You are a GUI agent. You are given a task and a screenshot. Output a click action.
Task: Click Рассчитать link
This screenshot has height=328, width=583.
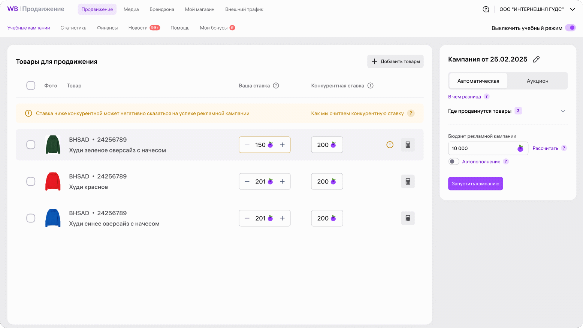[546, 148]
